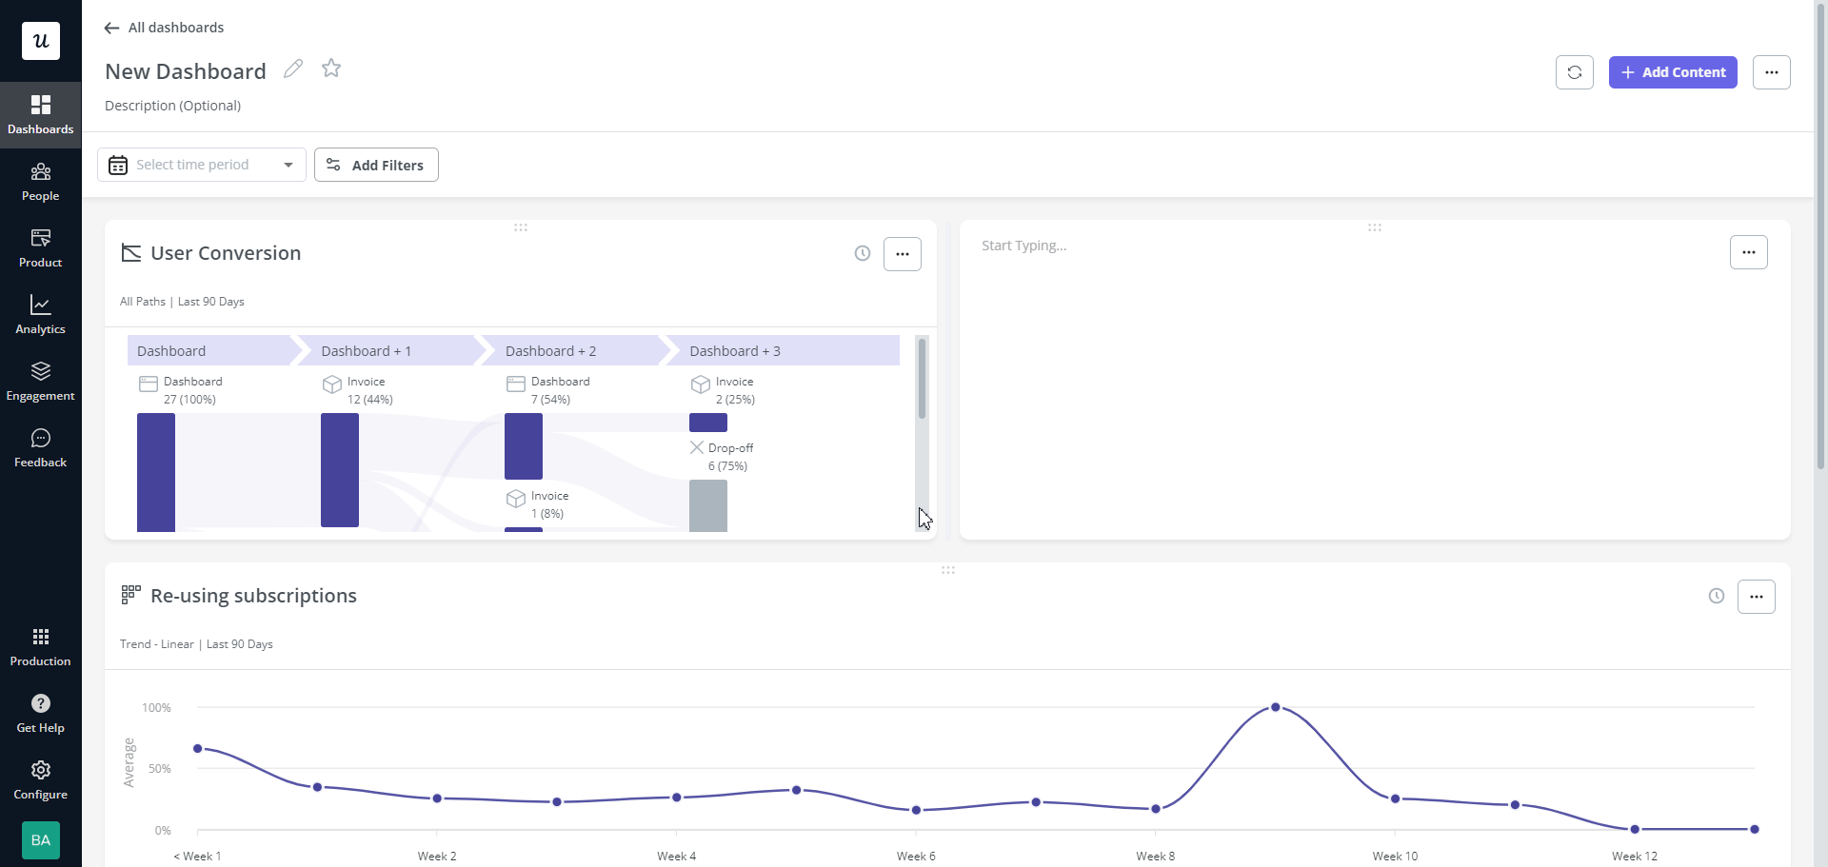Open the Re-using subscriptions options menu
Image resolution: width=1828 pixels, height=867 pixels.
1757,596
